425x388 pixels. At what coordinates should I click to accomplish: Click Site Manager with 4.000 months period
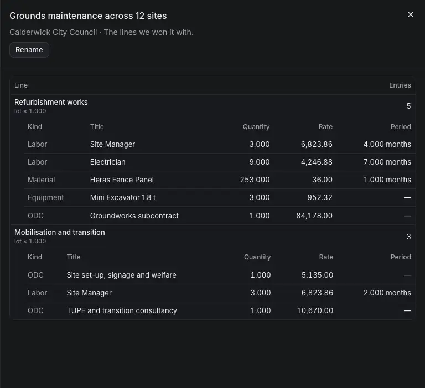coord(112,144)
